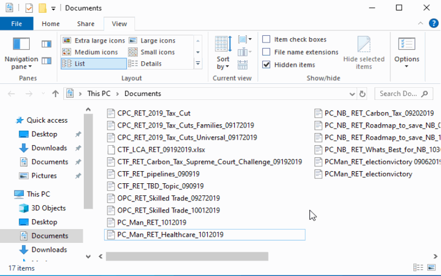This screenshot has width=441, height=276.
Task: Click file icon of CPC_RET_2019_Tax_Cuts_Universal
Action: point(111,137)
